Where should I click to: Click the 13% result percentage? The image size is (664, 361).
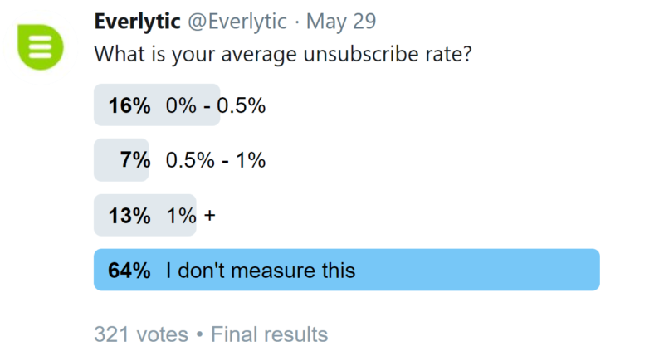tap(129, 216)
